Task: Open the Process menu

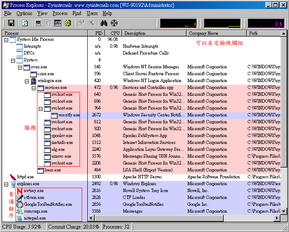Action: [60, 13]
